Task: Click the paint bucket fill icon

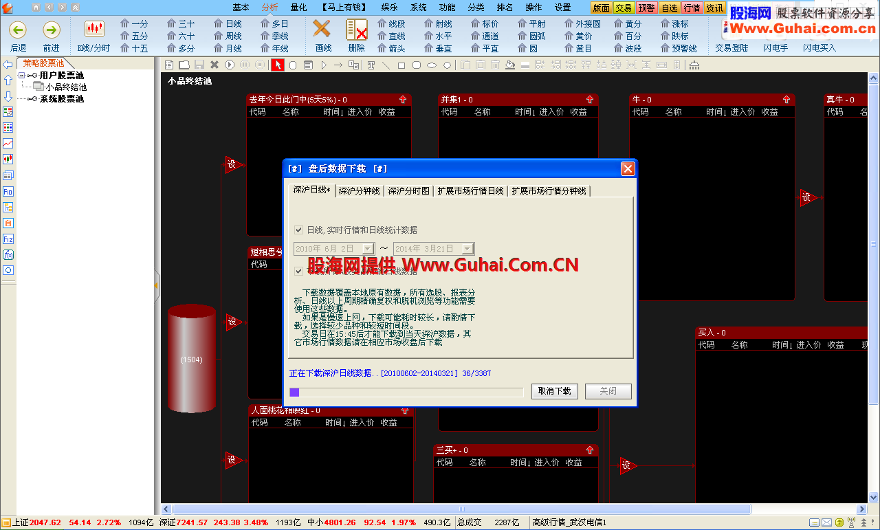Action: point(509,65)
